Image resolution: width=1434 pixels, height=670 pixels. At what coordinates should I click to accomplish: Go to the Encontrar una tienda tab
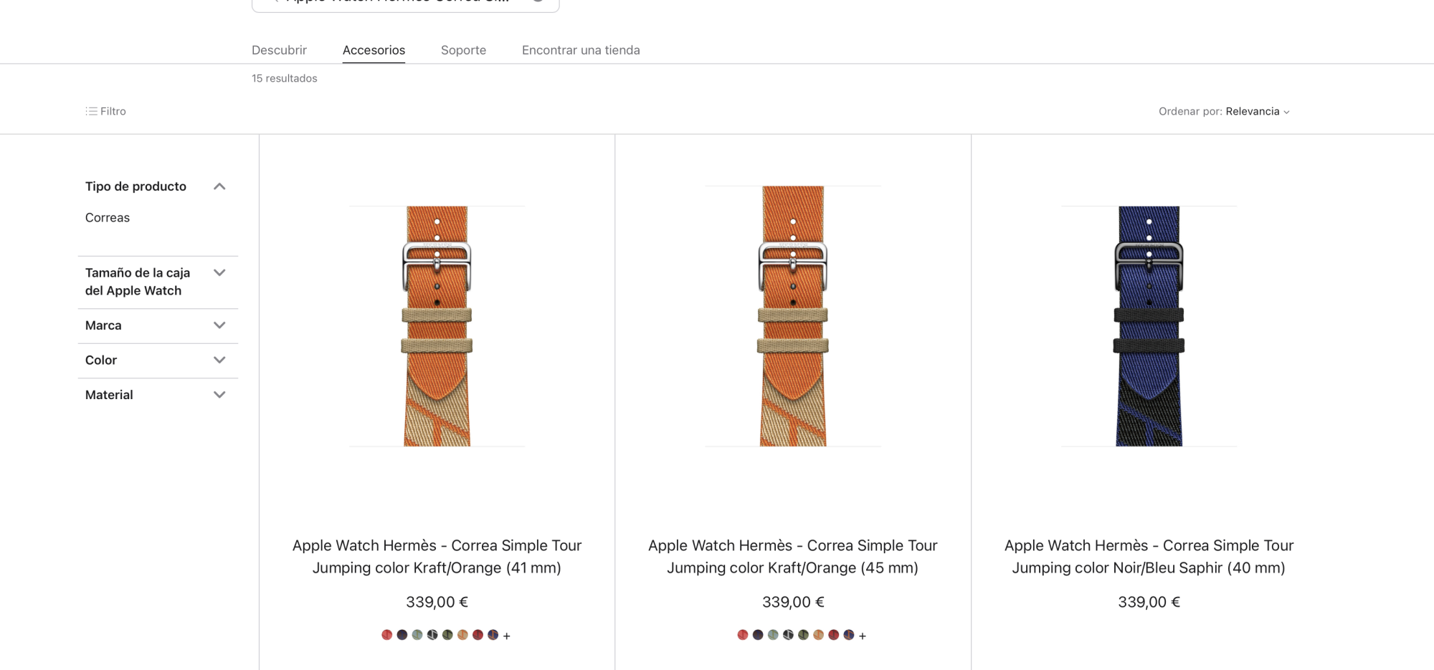click(x=581, y=50)
